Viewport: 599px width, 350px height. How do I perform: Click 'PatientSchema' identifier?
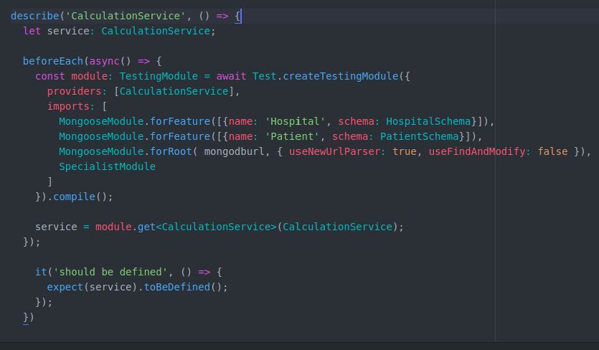[x=419, y=136]
